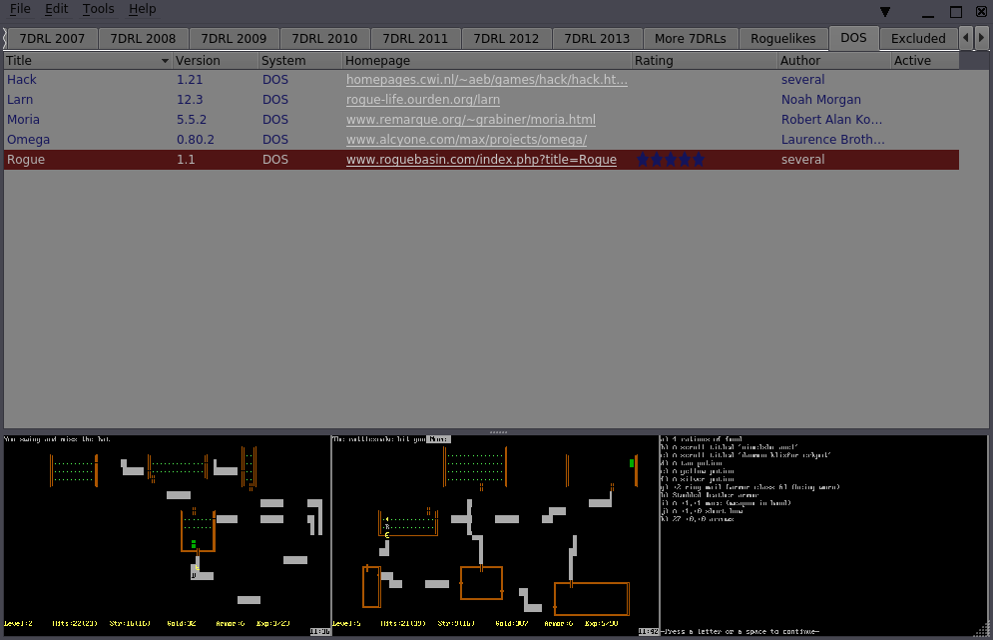Open second Rogue screenshot showing Level 5

click(x=495, y=535)
